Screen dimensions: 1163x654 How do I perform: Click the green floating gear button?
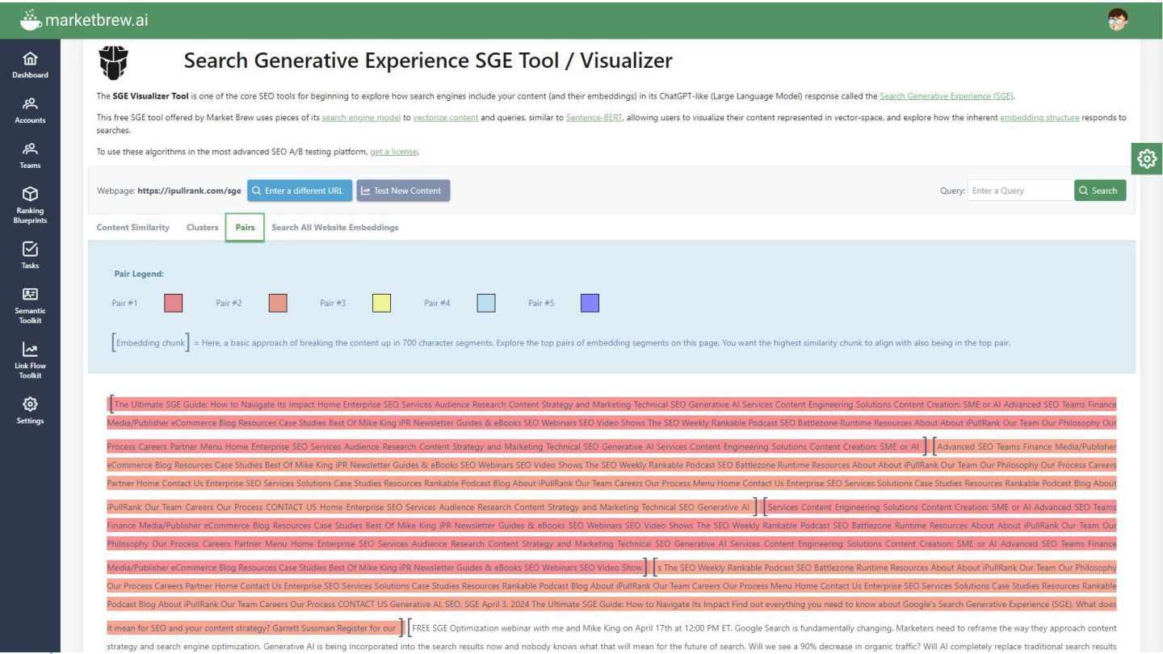point(1147,159)
